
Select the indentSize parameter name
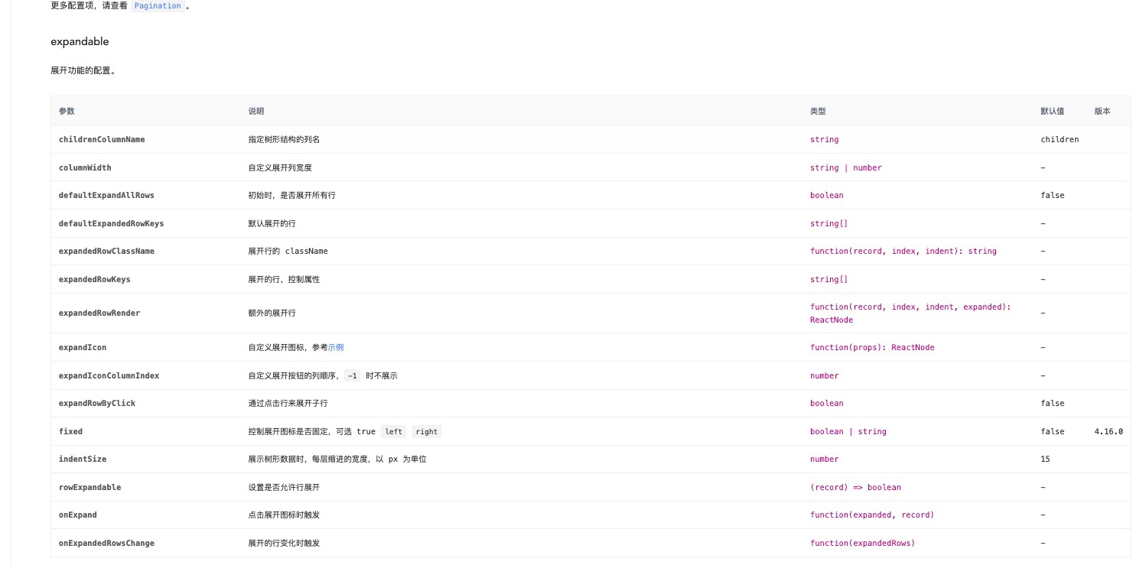pos(83,459)
